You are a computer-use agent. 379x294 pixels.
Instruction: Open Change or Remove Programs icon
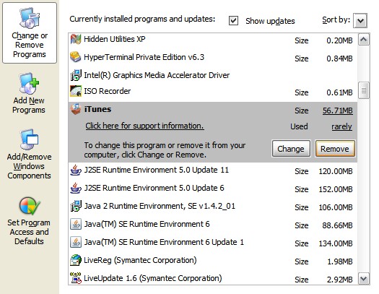pos(30,18)
